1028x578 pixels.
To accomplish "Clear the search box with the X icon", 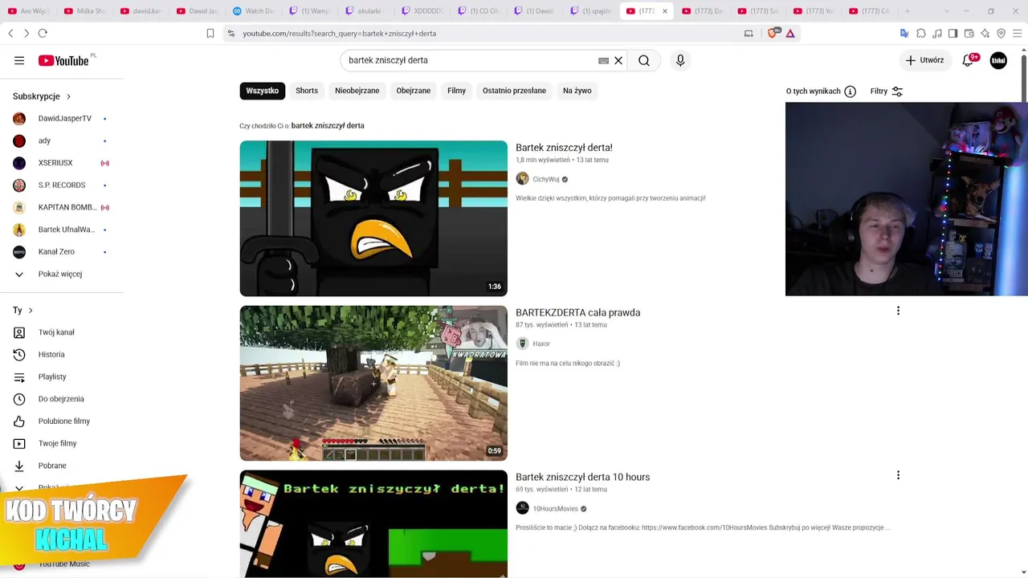I will pos(618,60).
